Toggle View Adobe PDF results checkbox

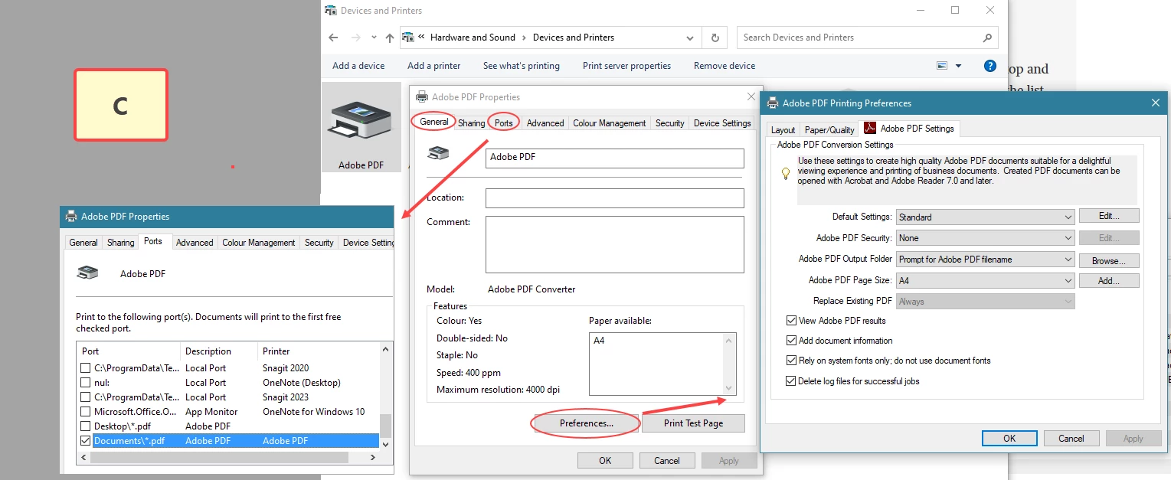792,321
